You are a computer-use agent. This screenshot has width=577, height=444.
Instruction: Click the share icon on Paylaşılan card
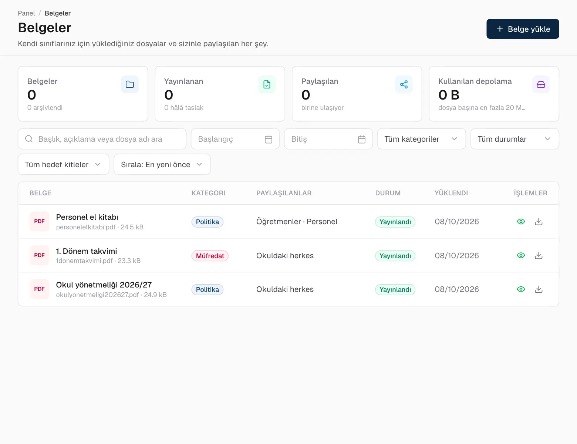[404, 84]
